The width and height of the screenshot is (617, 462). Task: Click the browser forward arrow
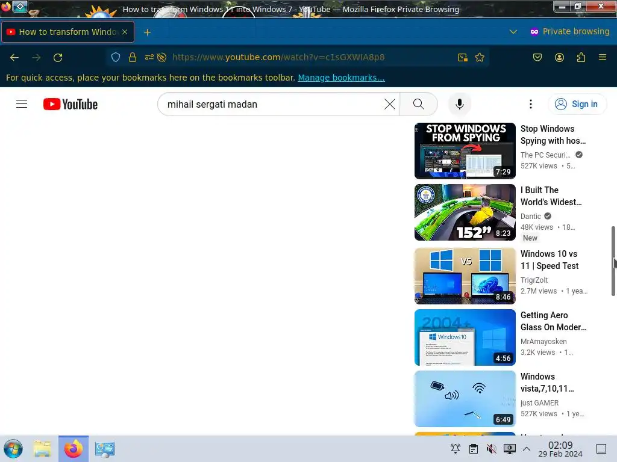click(36, 58)
